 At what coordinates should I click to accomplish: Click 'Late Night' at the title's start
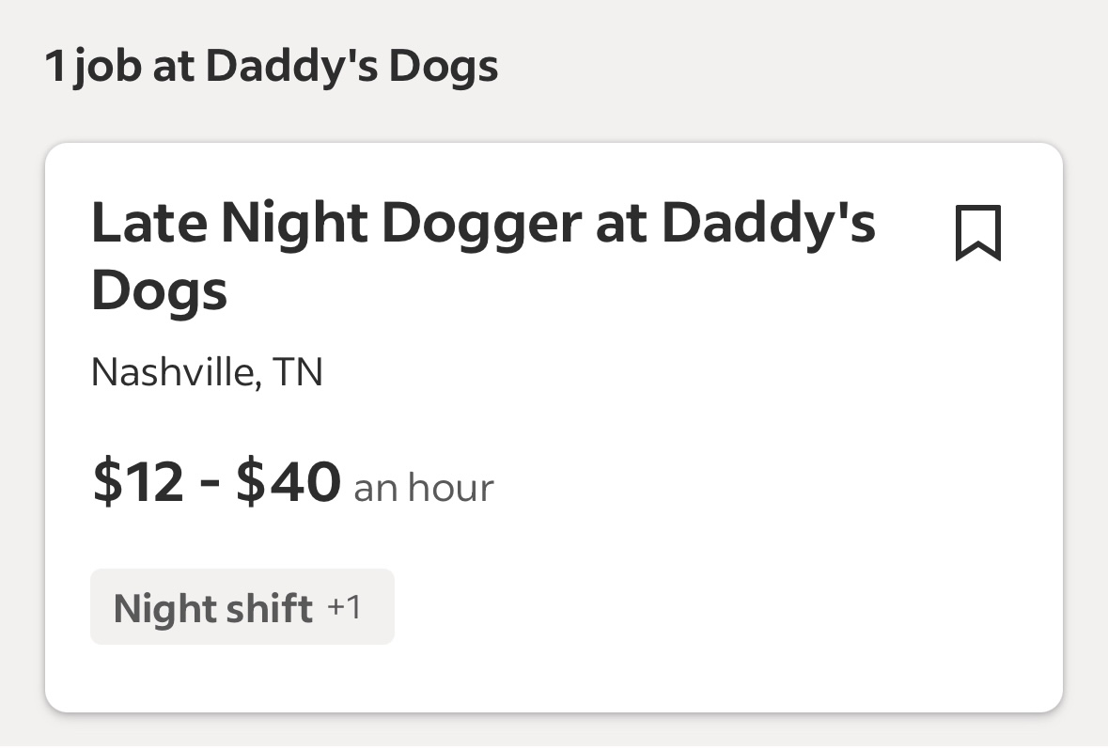pos(229,224)
